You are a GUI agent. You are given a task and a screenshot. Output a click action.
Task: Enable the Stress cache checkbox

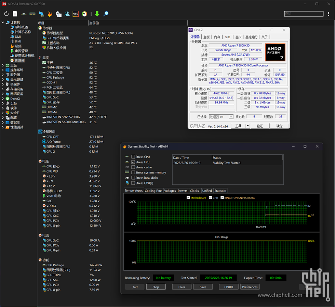pos(133,167)
